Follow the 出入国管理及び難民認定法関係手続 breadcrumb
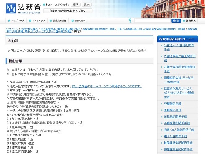The image size is (205, 154). (x=60, y=29)
